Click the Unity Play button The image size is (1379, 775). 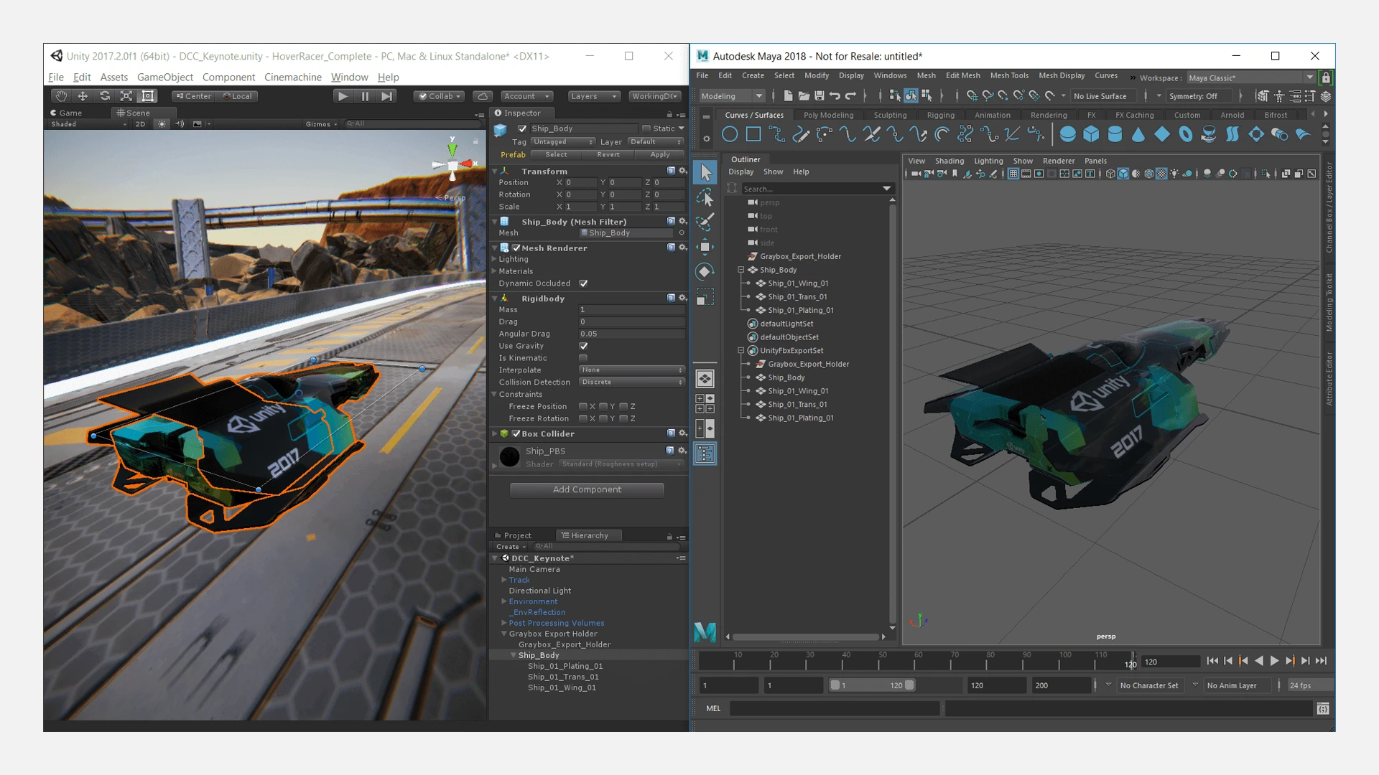click(343, 96)
